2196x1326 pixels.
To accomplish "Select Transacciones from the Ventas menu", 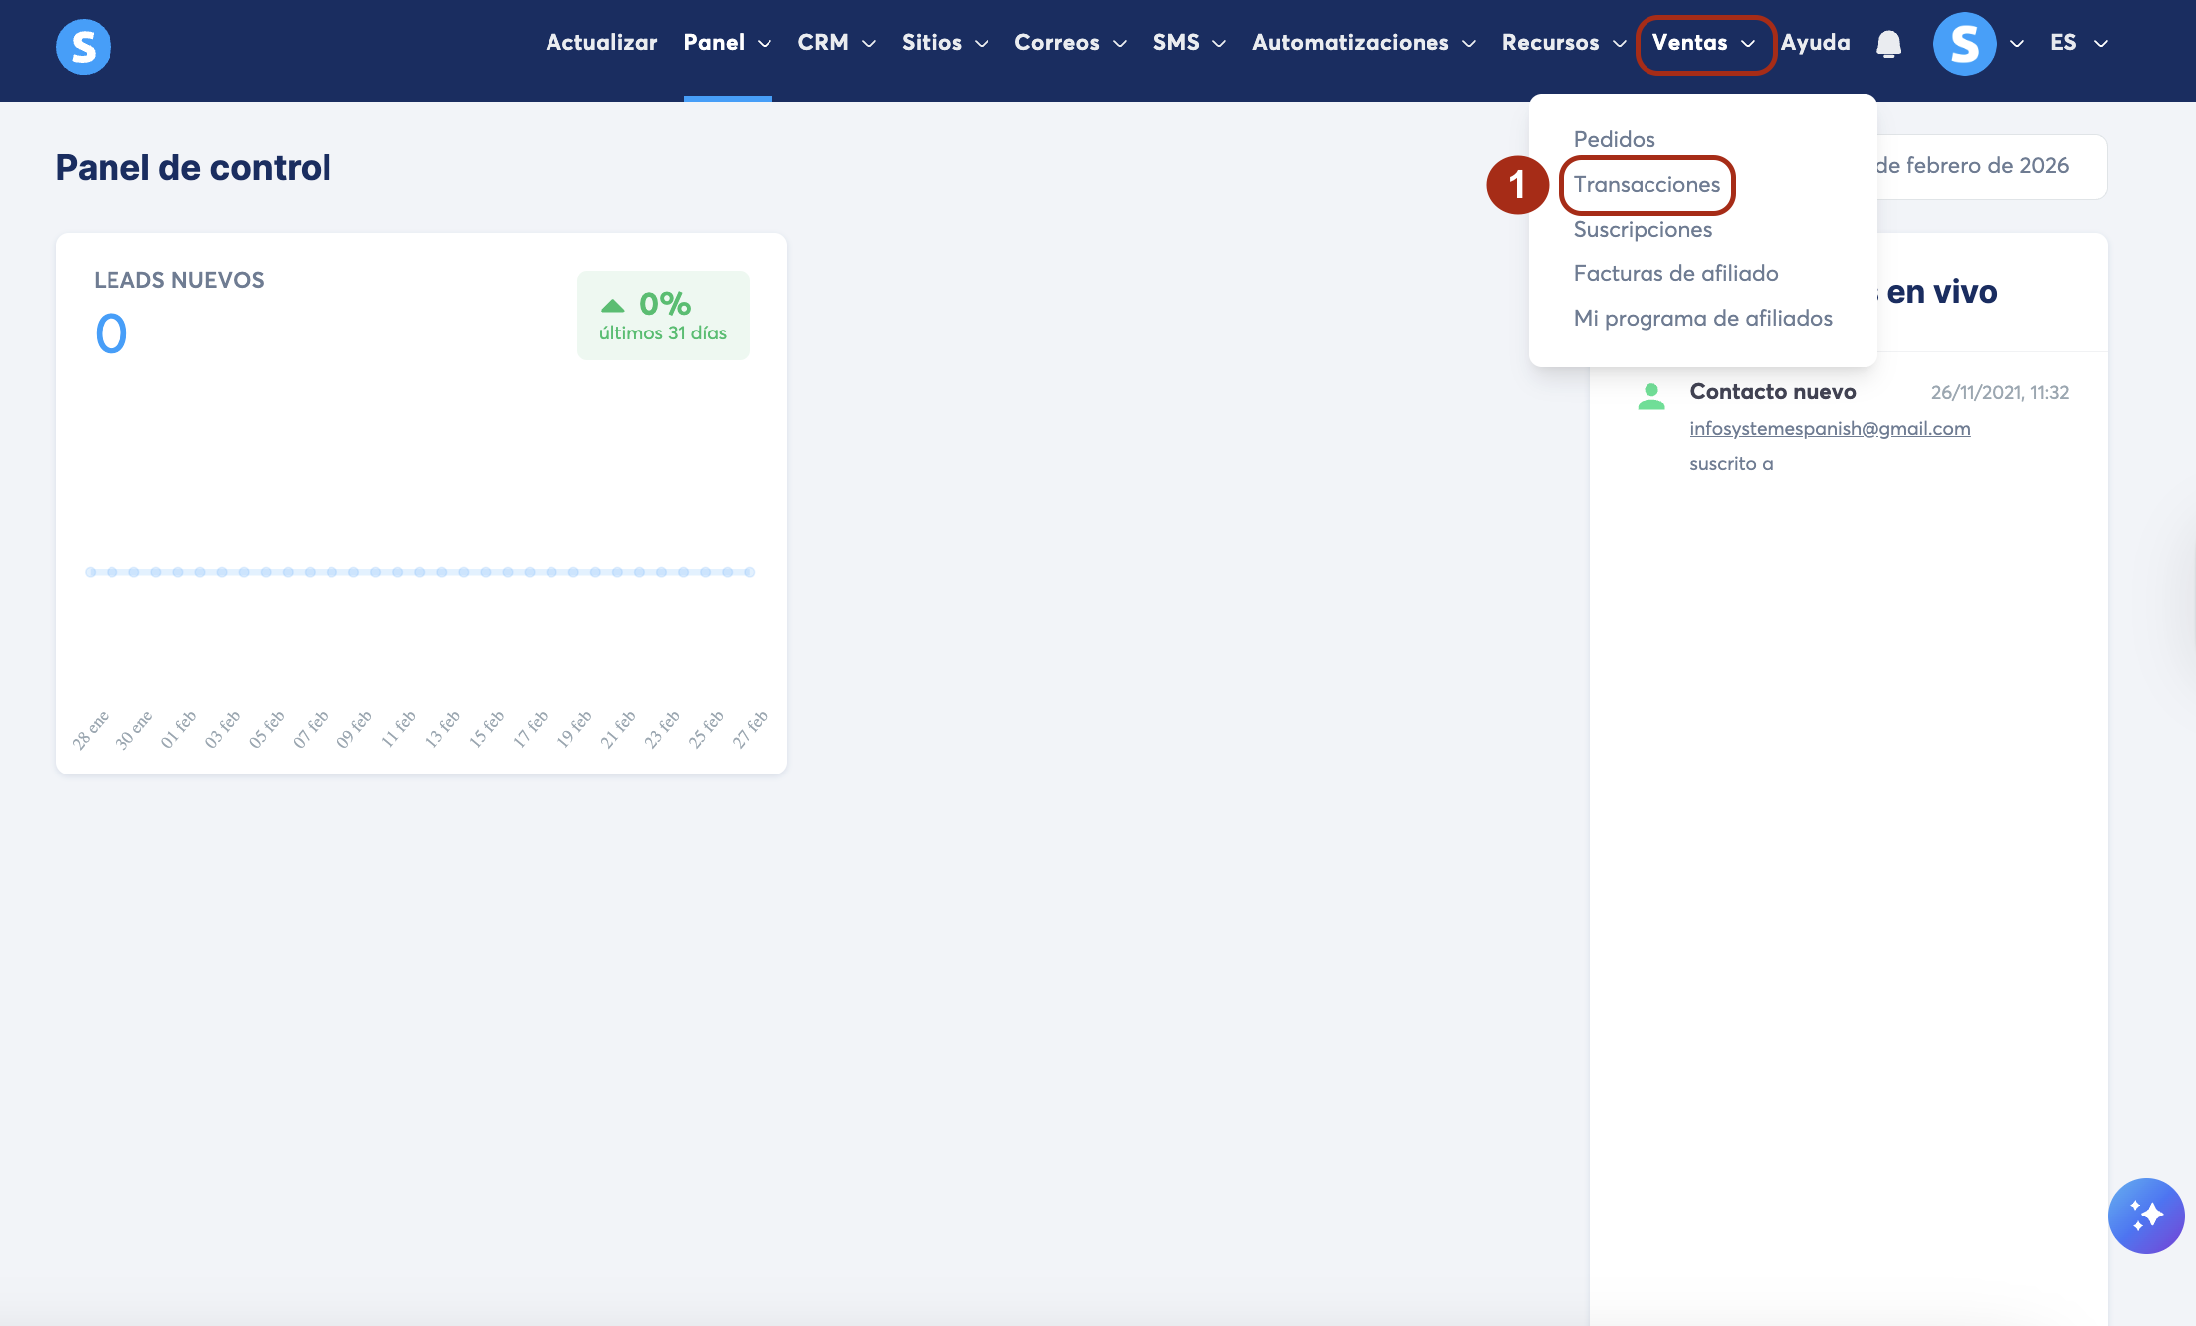I will point(1647,185).
